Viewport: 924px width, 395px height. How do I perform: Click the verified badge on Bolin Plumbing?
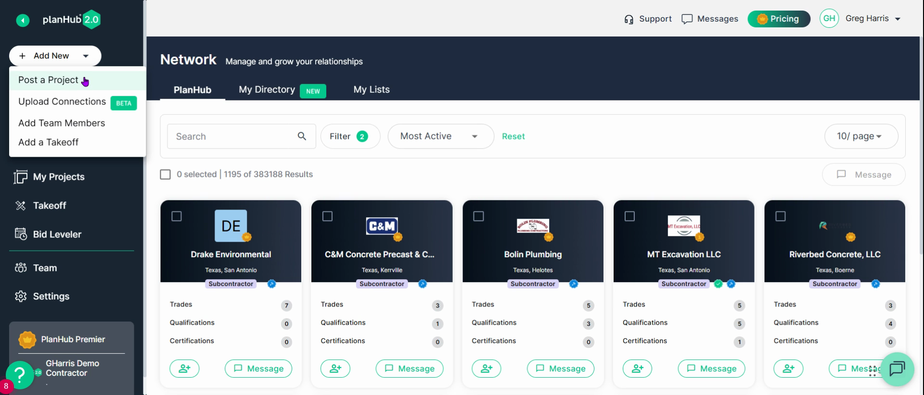coord(574,284)
